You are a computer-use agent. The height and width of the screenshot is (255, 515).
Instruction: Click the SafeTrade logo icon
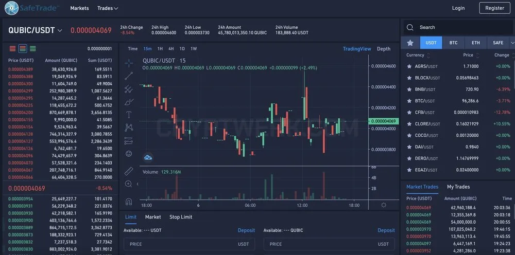point(11,8)
